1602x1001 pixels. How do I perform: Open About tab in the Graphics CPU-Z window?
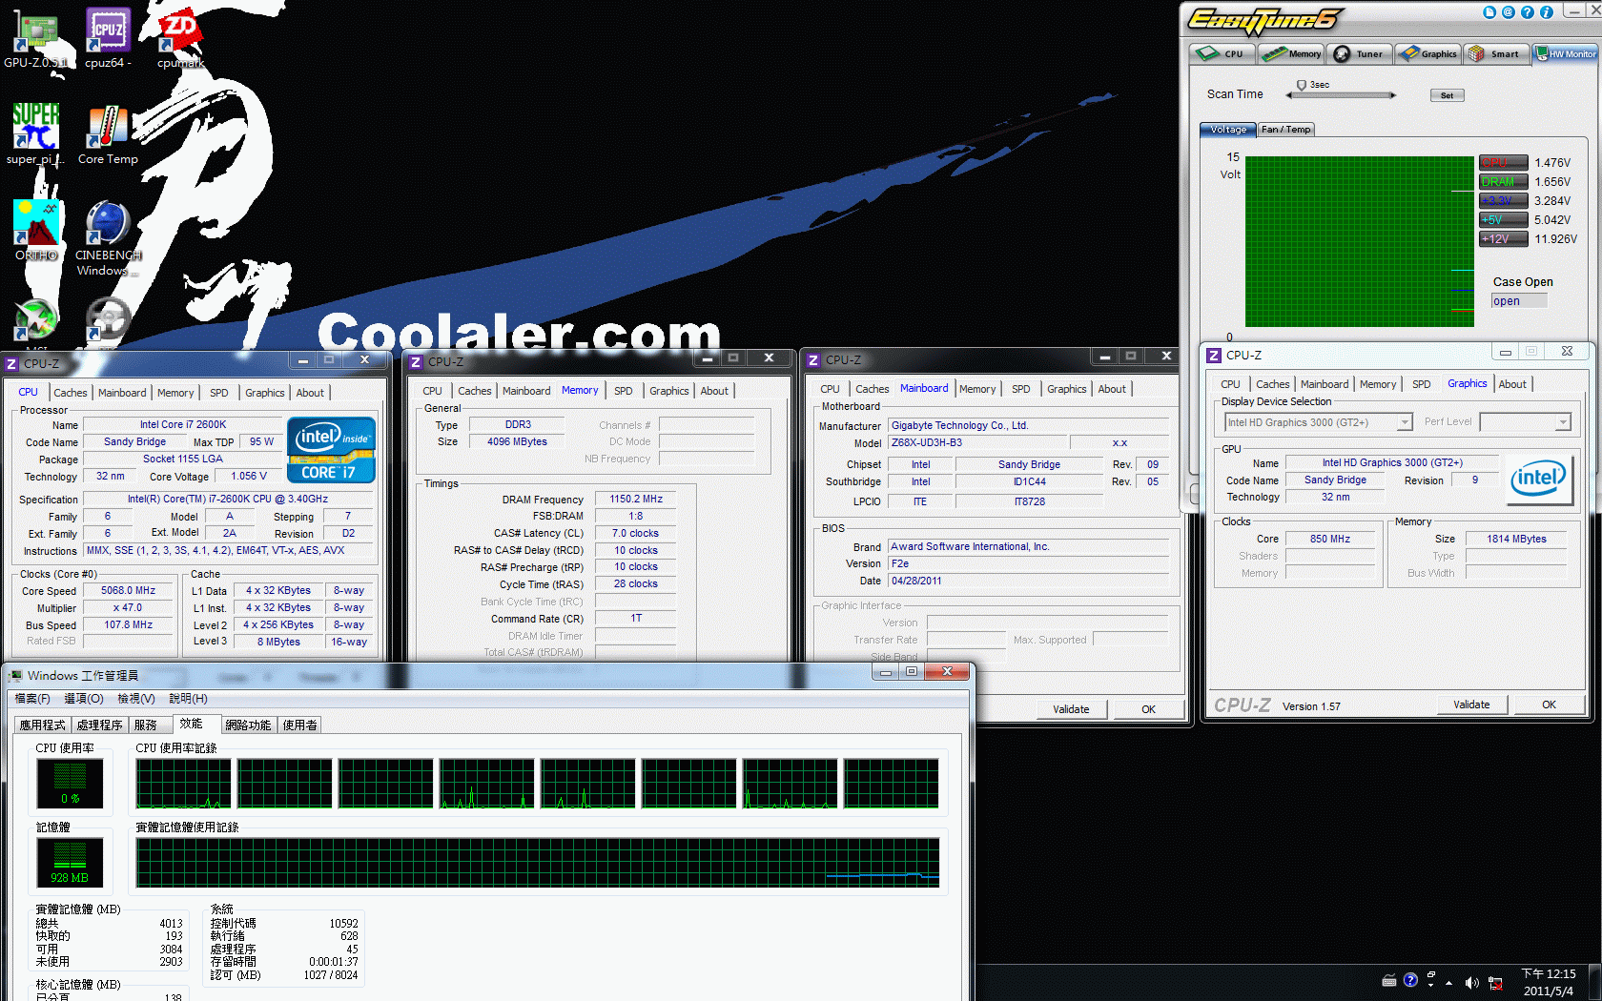pos(1511,384)
